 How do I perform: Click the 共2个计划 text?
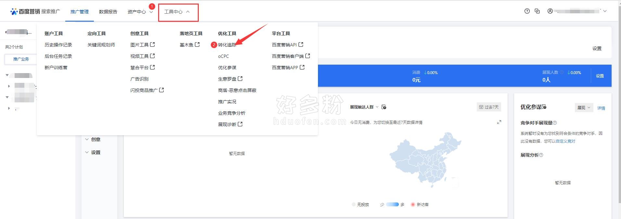(14, 47)
